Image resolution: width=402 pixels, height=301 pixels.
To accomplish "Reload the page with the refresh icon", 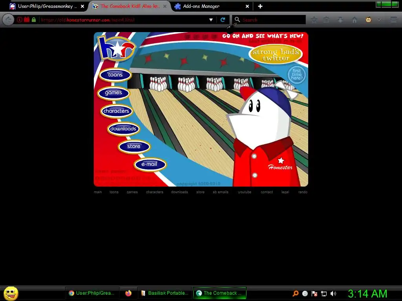I will click(x=223, y=20).
